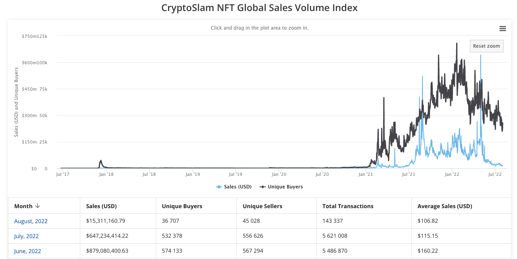
Task: Click the Jan '22 x-axis label
Action: 451,174
